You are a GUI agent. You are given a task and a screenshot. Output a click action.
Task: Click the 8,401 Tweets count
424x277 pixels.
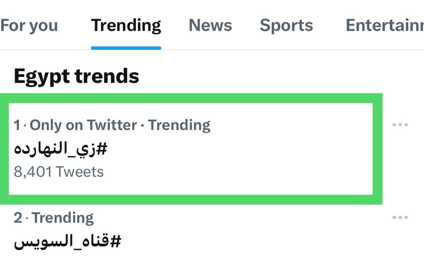(59, 172)
